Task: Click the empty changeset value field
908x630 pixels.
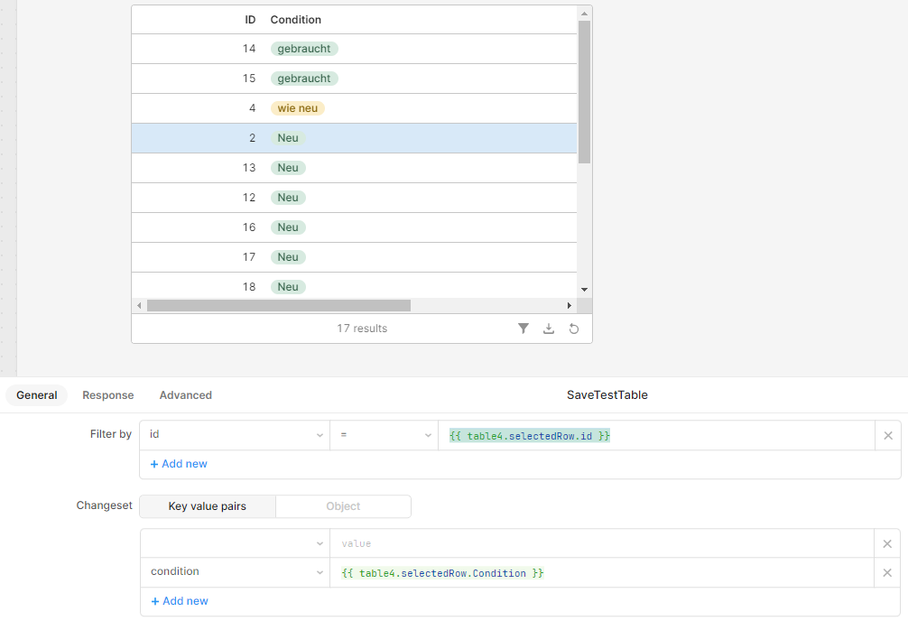Action: [x=602, y=543]
